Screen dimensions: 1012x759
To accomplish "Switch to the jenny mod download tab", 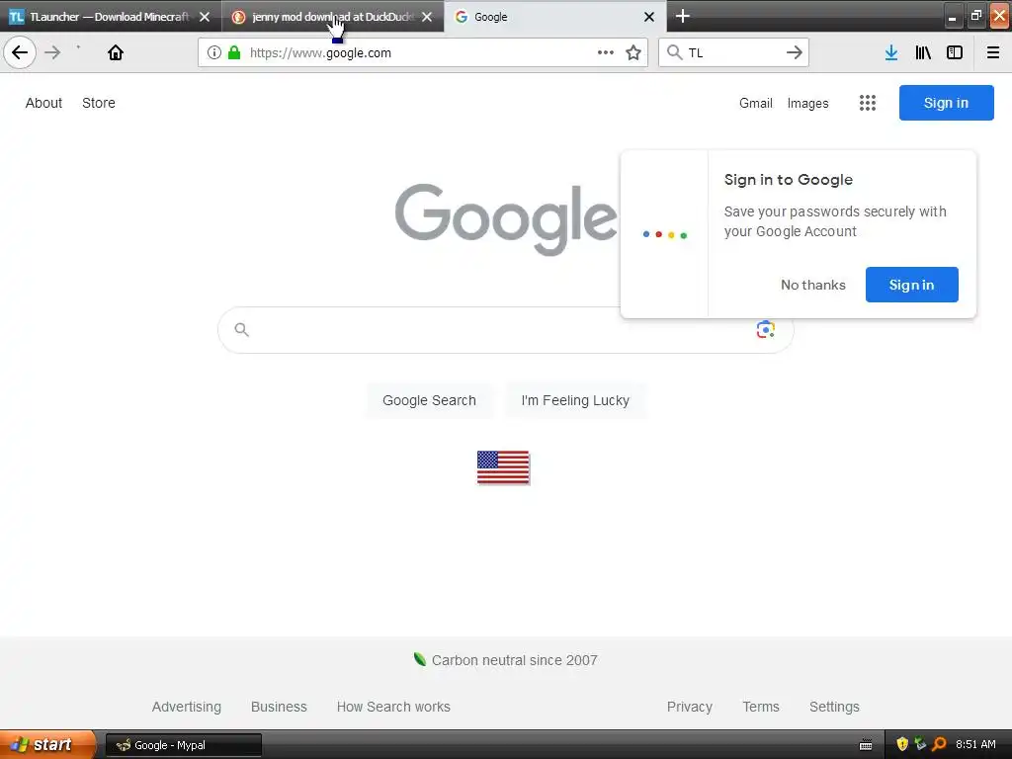I will click(333, 17).
